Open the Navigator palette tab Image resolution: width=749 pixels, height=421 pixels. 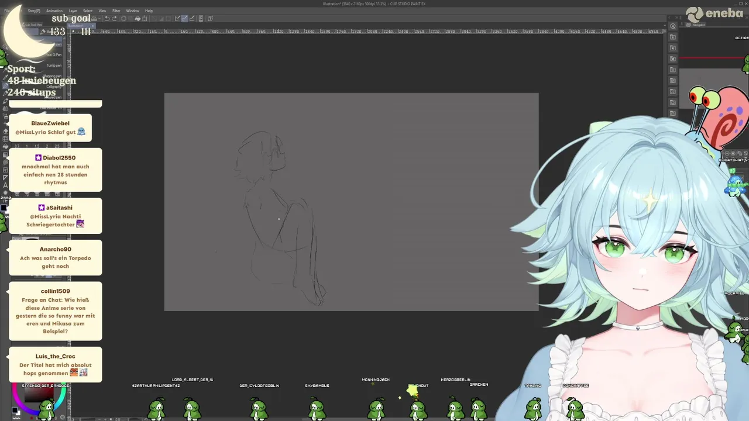pos(696,25)
